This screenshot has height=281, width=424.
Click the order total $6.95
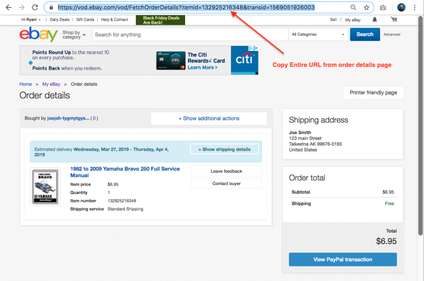point(386,241)
